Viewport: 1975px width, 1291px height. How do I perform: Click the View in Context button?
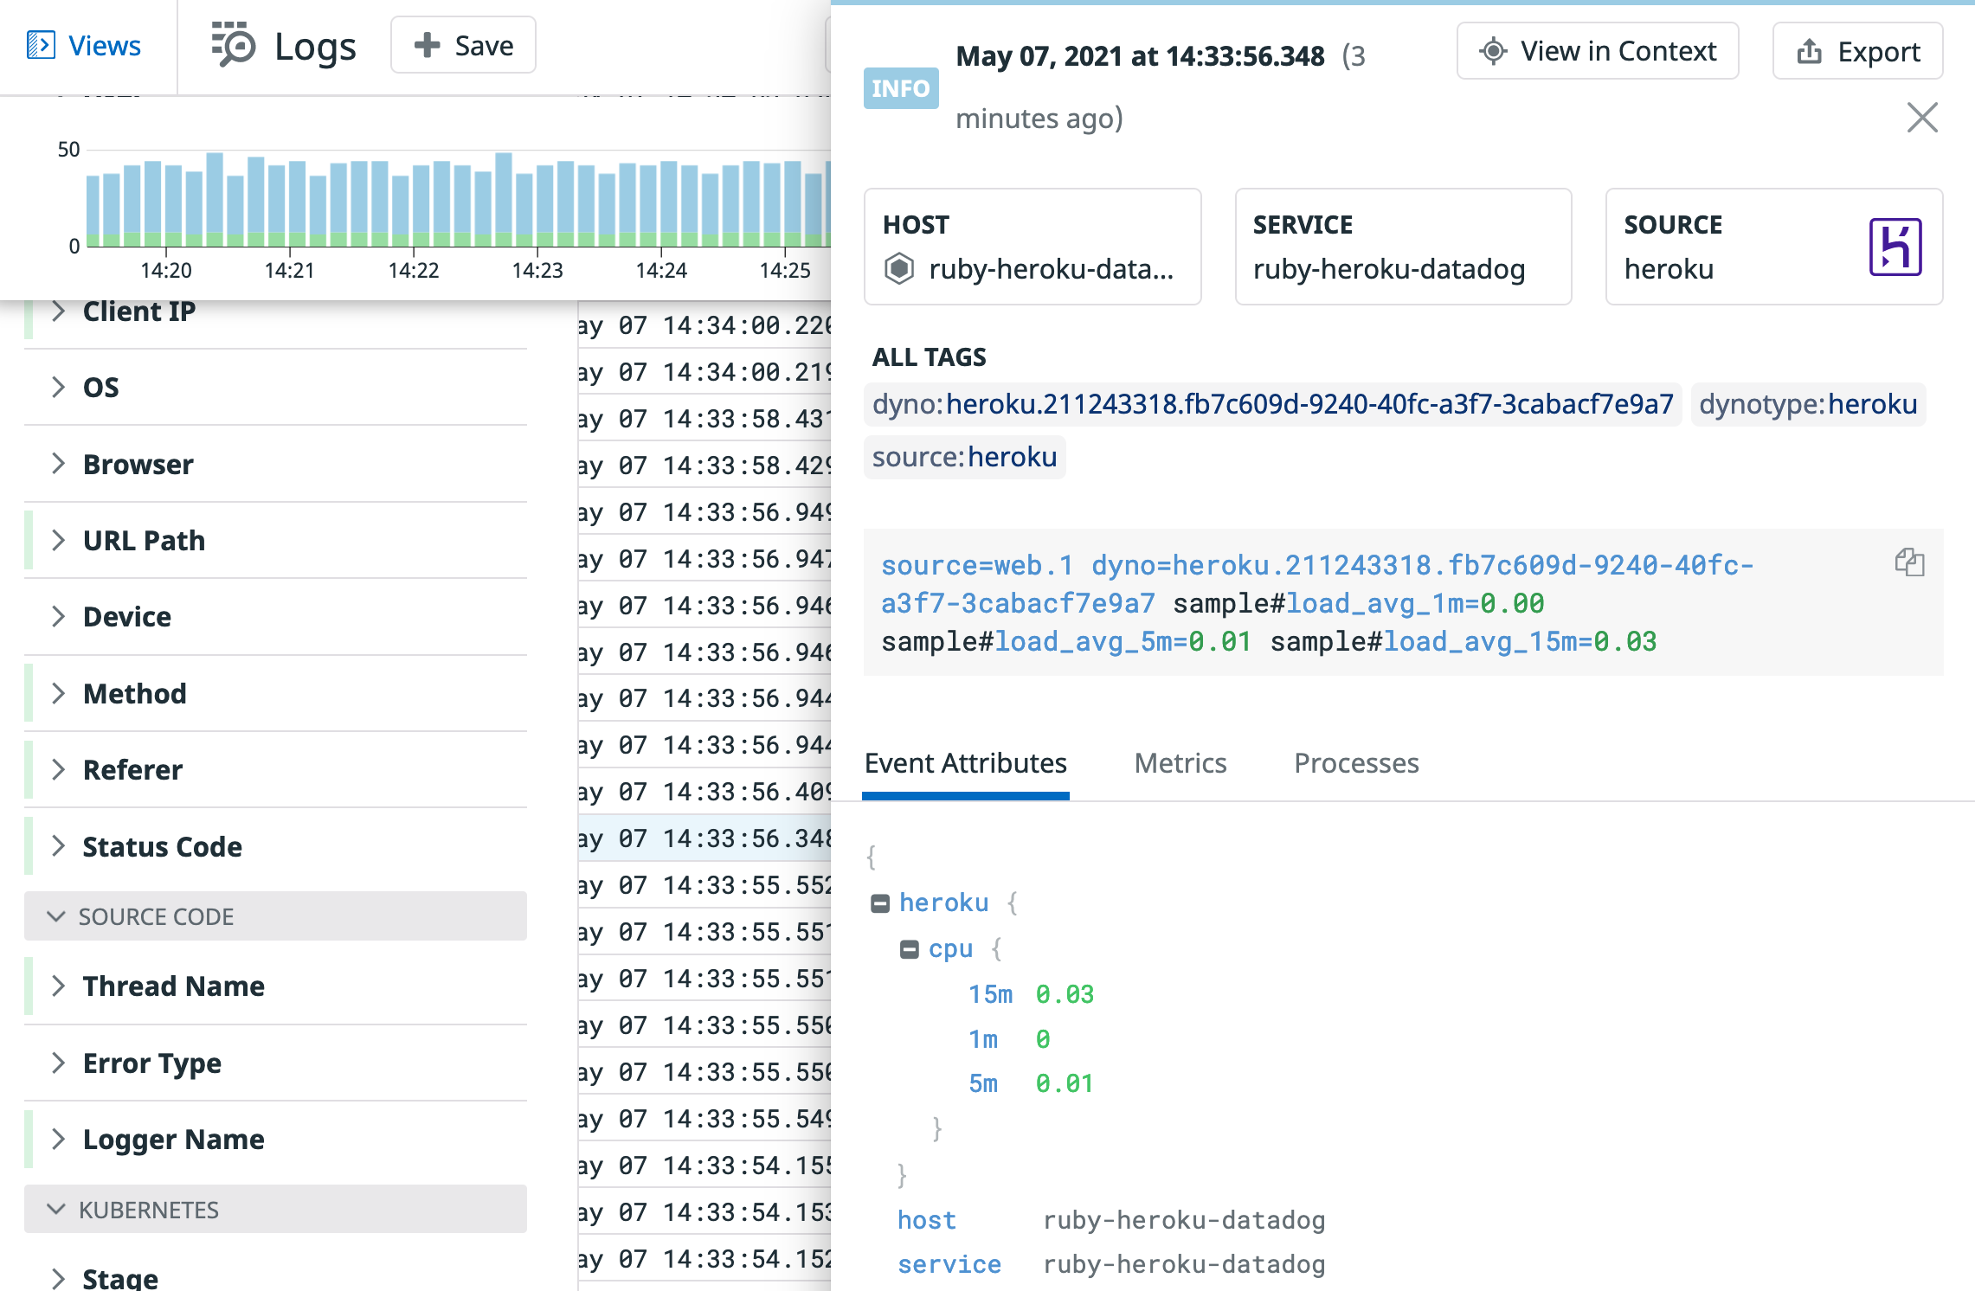(x=1597, y=51)
